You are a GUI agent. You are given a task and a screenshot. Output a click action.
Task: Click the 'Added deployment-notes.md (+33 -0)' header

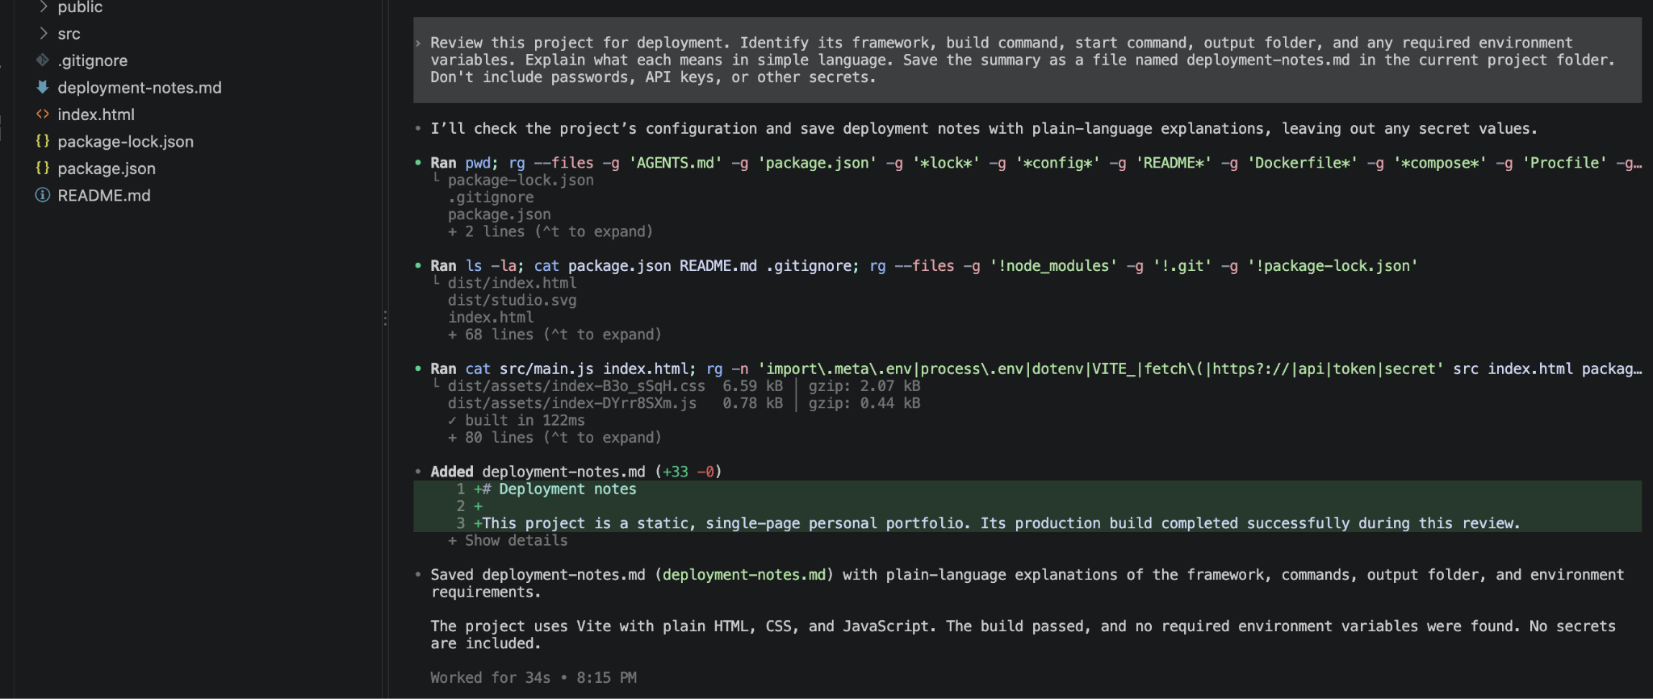coord(575,472)
